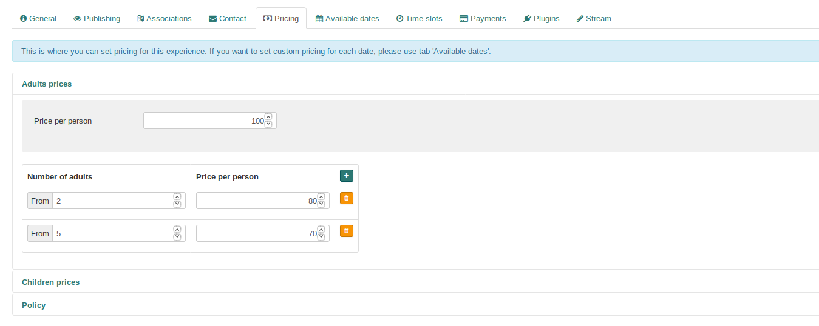This screenshot has width=819, height=326.
Task: Expand the Children prices section
Action: [x=50, y=282]
